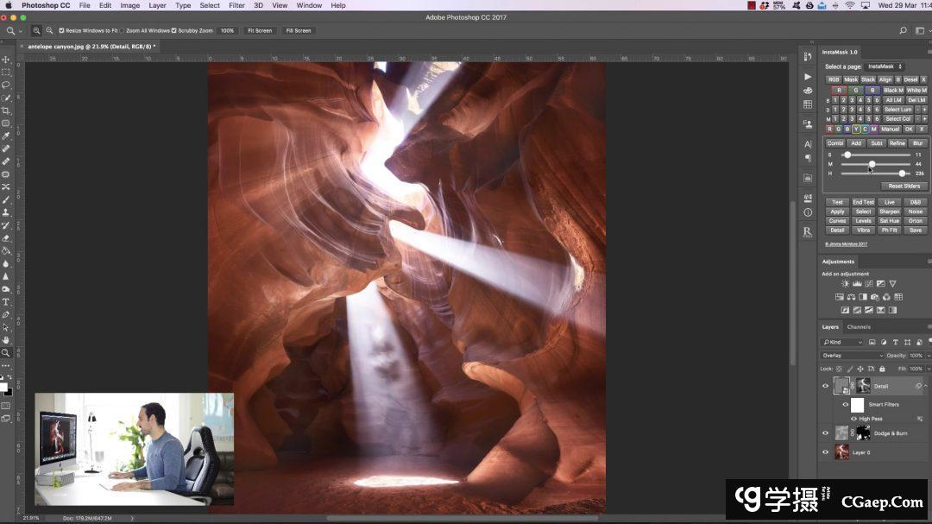Open the layer Kind filter dropdown
Image resolution: width=932 pixels, height=524 pixels.
843,343
